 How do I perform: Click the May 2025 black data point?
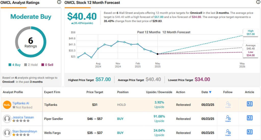[x=158, y=54]
